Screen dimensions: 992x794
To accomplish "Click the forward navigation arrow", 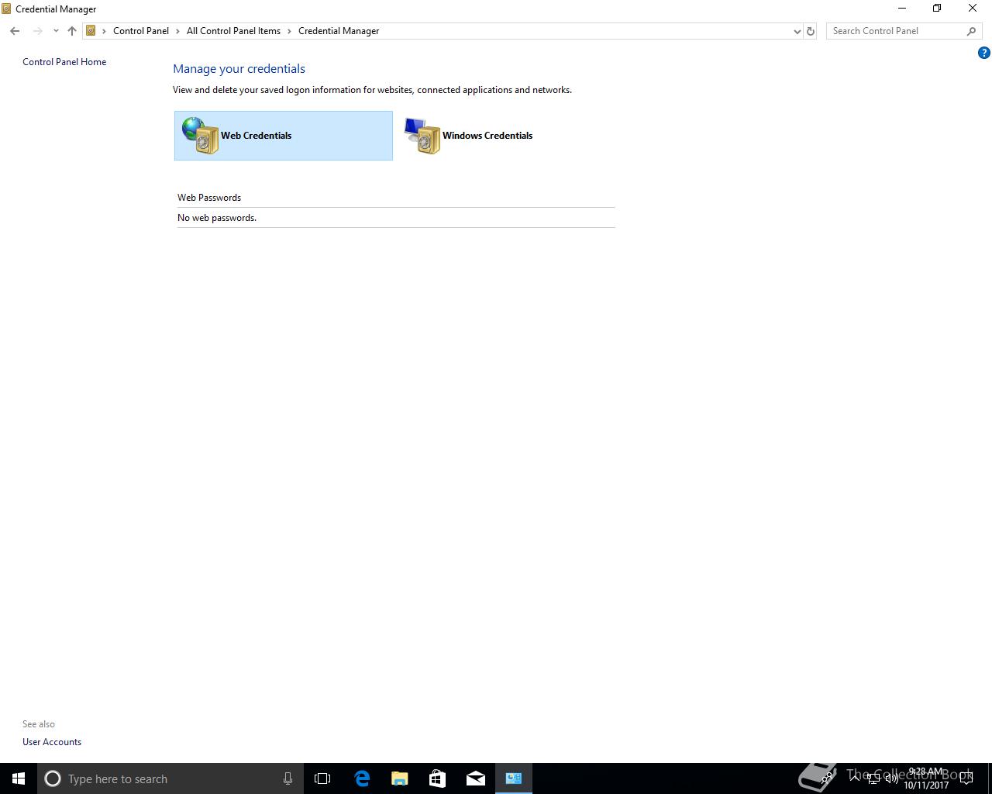I will click(x=37, y=31).
